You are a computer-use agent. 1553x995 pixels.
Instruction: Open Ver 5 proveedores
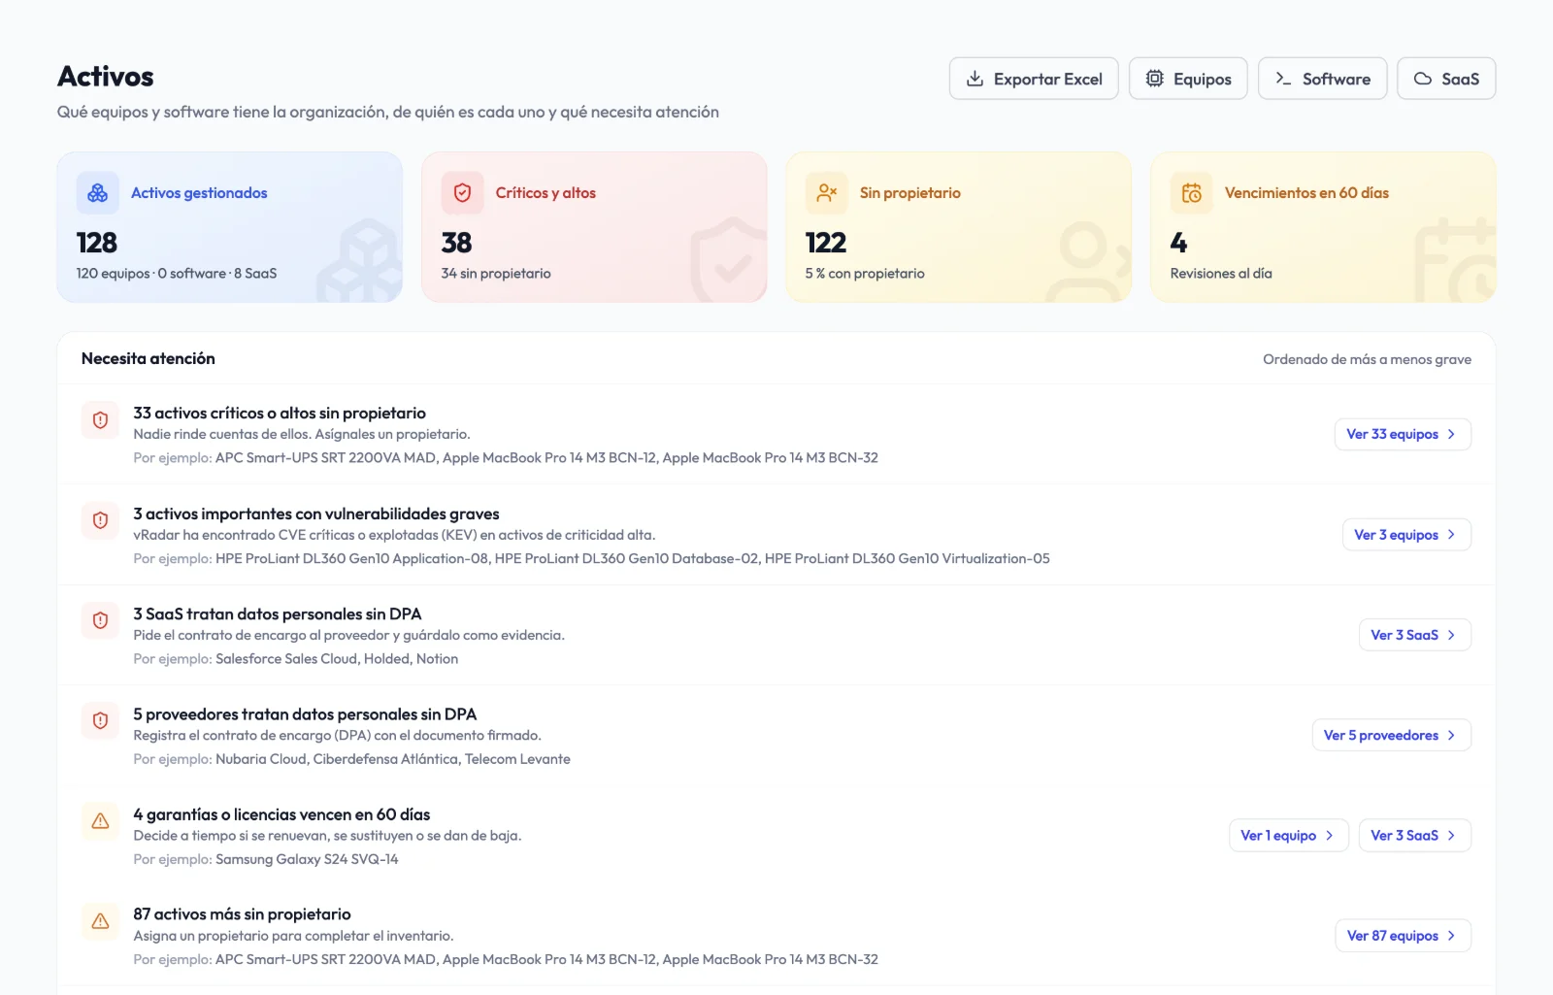(x=1391, y=735)
